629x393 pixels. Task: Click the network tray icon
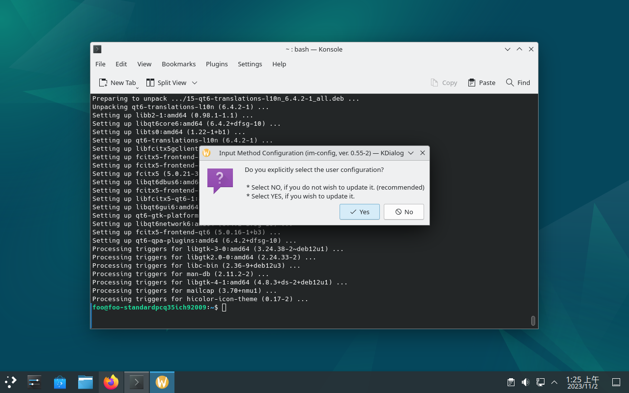tap(540, 382)
